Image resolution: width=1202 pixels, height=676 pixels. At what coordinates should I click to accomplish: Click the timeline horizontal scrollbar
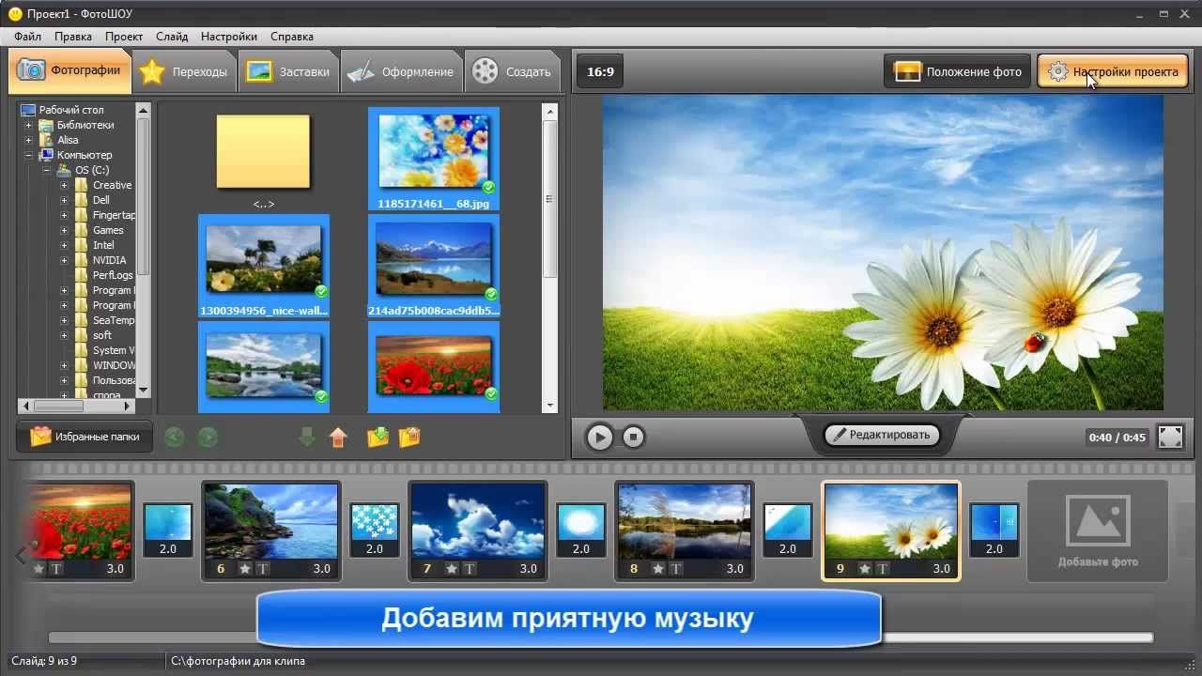[601, 638]
